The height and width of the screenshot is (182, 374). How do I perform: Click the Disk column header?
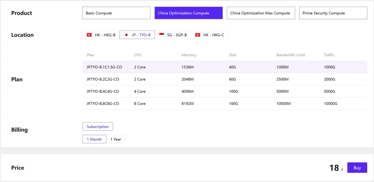tap(233, 55)
